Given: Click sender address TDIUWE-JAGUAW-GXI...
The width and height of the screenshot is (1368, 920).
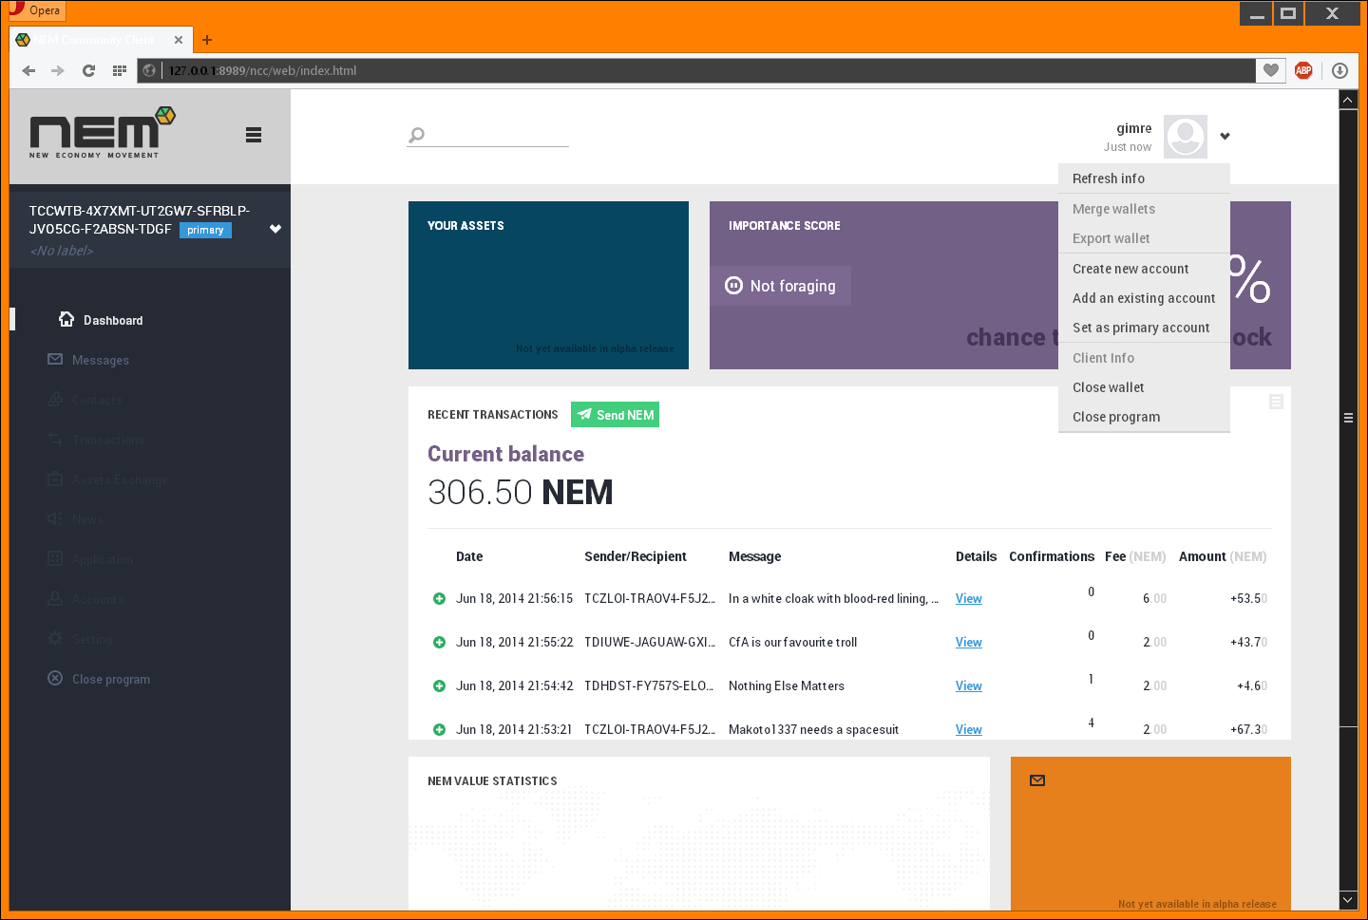Looking at the screenshot, I should tap(650, 642).
